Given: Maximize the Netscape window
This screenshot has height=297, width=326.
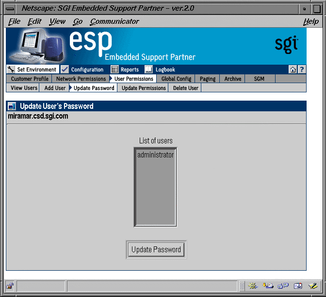Looking at the screenshot, I should [317, 9].
